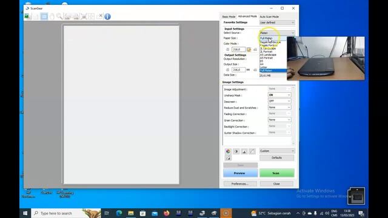Click the Windows search box

66,213
